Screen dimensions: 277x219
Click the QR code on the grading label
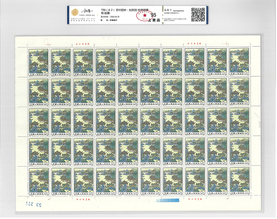pos(198,15)
